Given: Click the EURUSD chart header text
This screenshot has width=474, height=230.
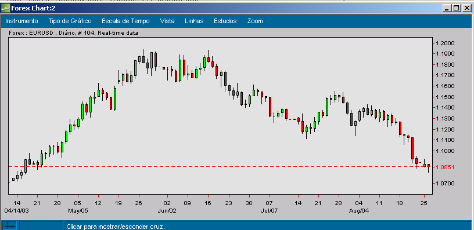Looking at the screenshot, I should pyautogui.click(x=73, y=33).
